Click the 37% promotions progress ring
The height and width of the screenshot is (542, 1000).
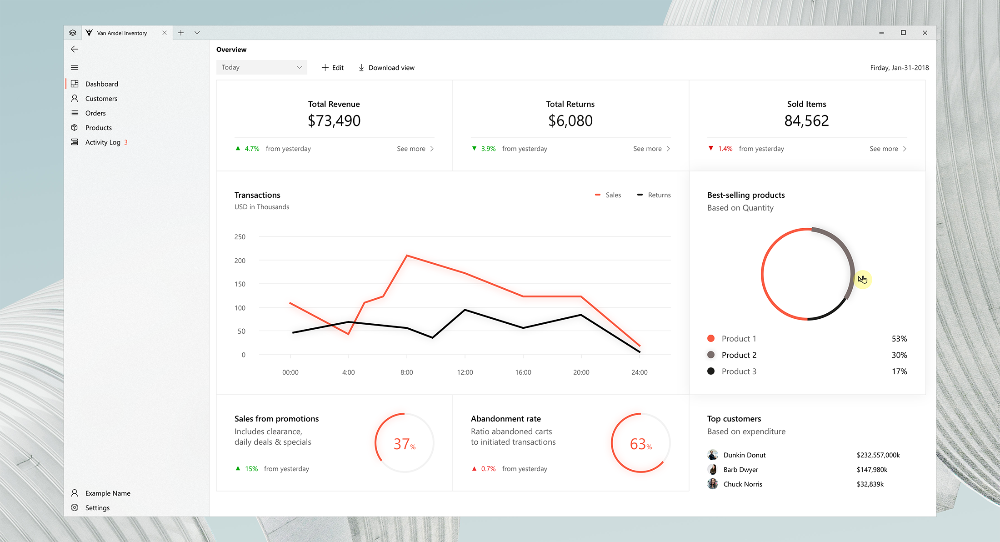tap(405, 443)
